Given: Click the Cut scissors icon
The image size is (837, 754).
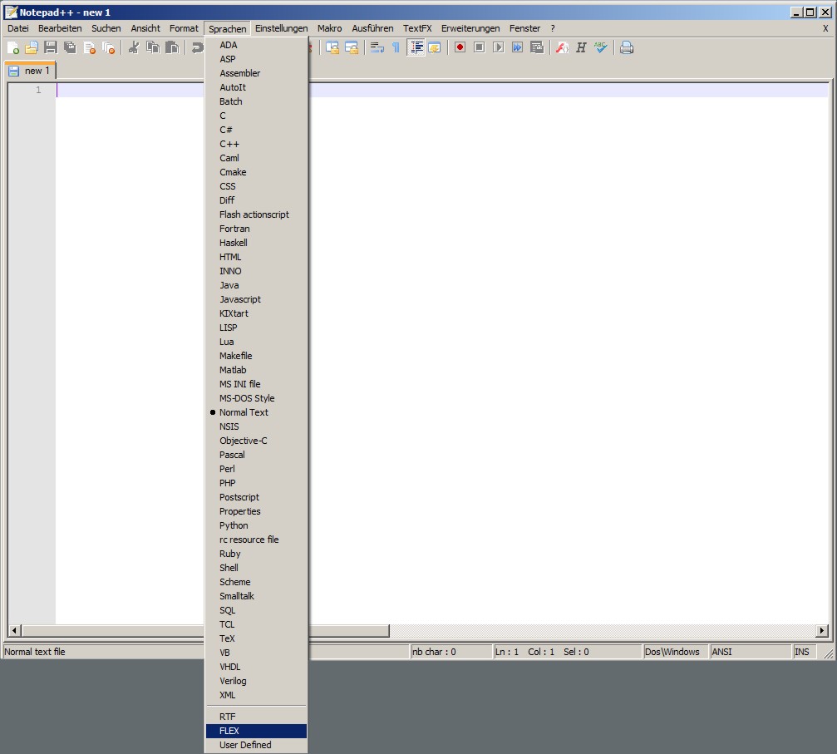Looking at the screenshot, I should (x=134, y=48).
